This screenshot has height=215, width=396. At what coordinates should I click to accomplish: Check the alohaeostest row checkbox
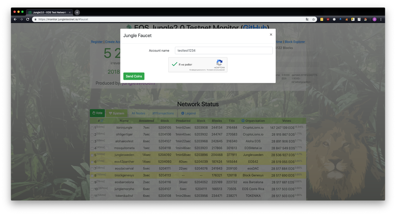tap(92, 141)
